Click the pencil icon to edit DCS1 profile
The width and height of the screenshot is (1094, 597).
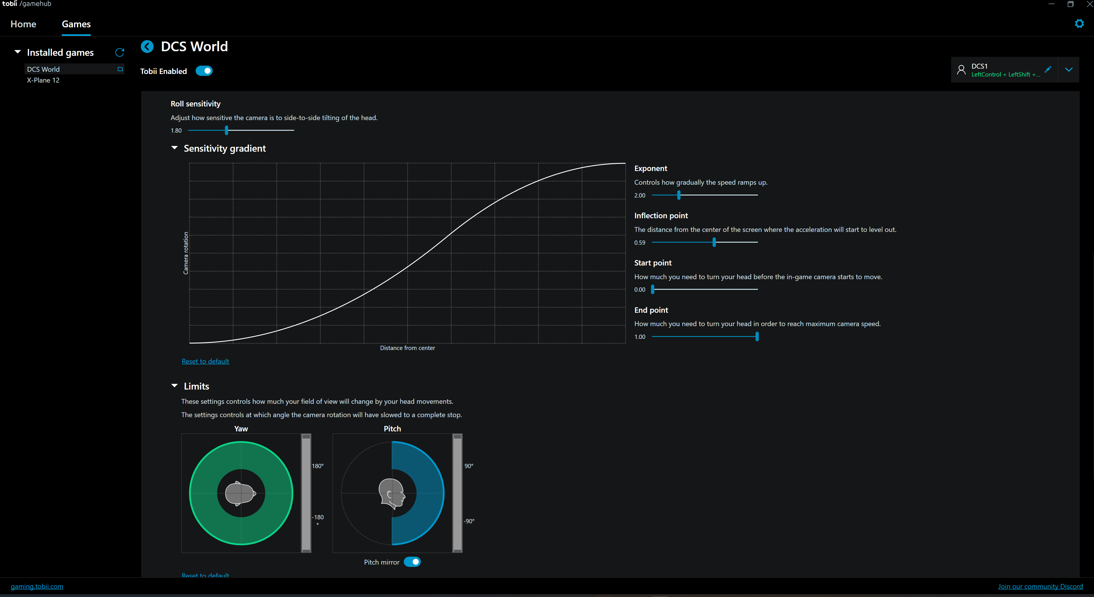click(1048, 69)
